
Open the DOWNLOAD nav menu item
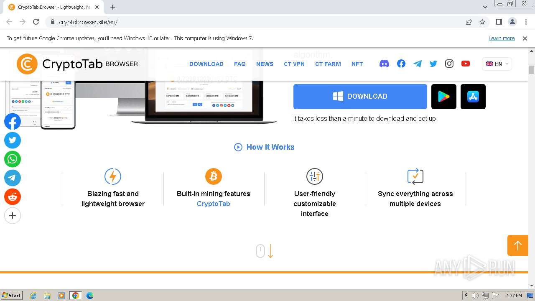pyautogui.click(x=206, y=64)
